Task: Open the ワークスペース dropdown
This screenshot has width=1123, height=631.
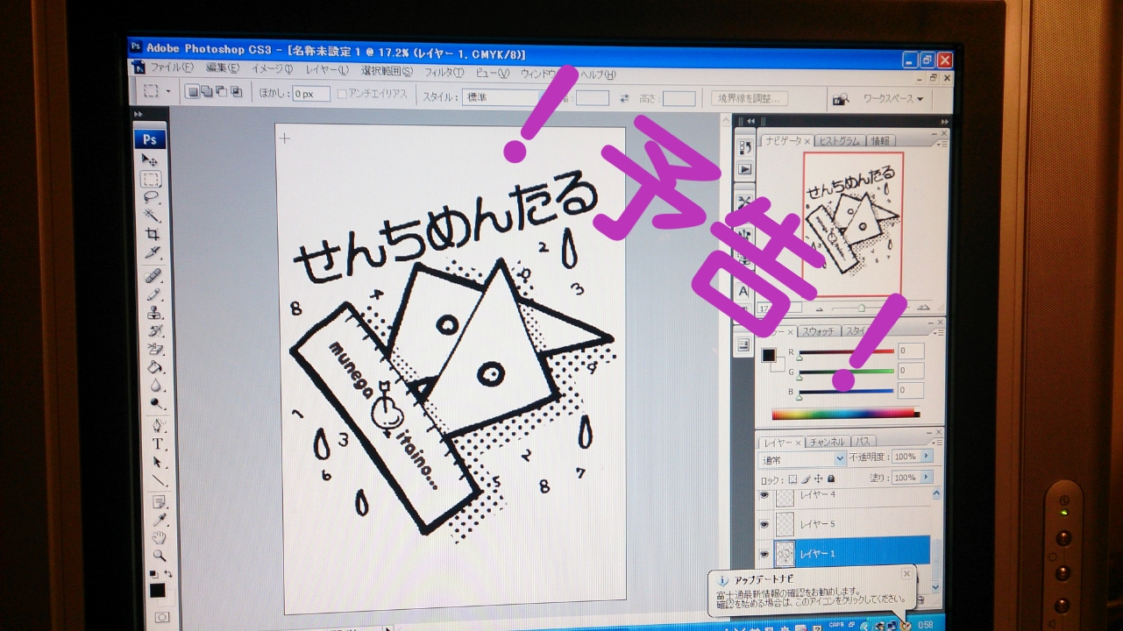Action: click(892, 99)
